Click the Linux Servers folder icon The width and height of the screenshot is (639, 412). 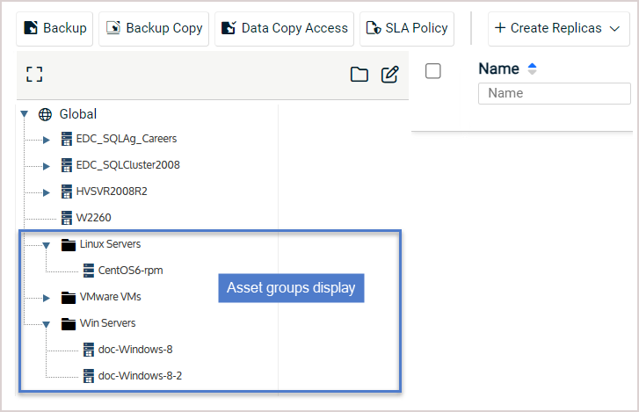tap(69, 245)
